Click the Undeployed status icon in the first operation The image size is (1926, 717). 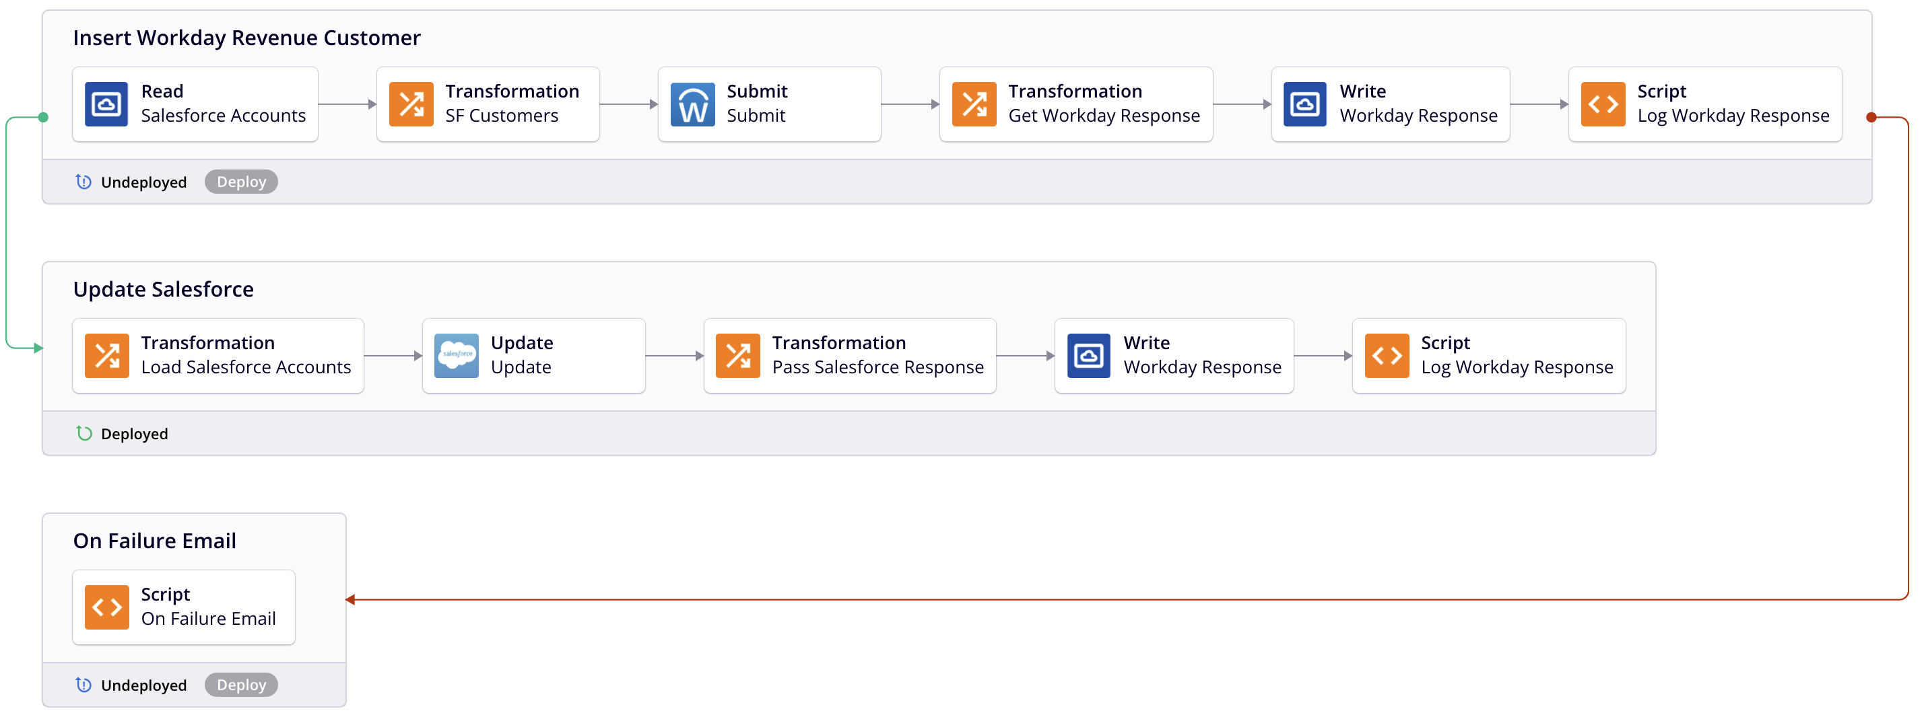(x=84, y=182)
